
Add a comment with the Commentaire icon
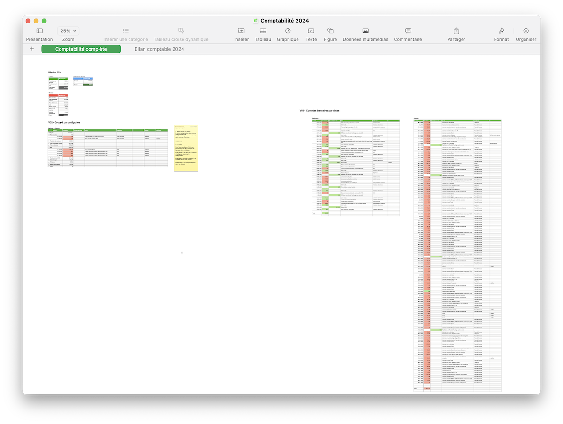pos(408,31)
